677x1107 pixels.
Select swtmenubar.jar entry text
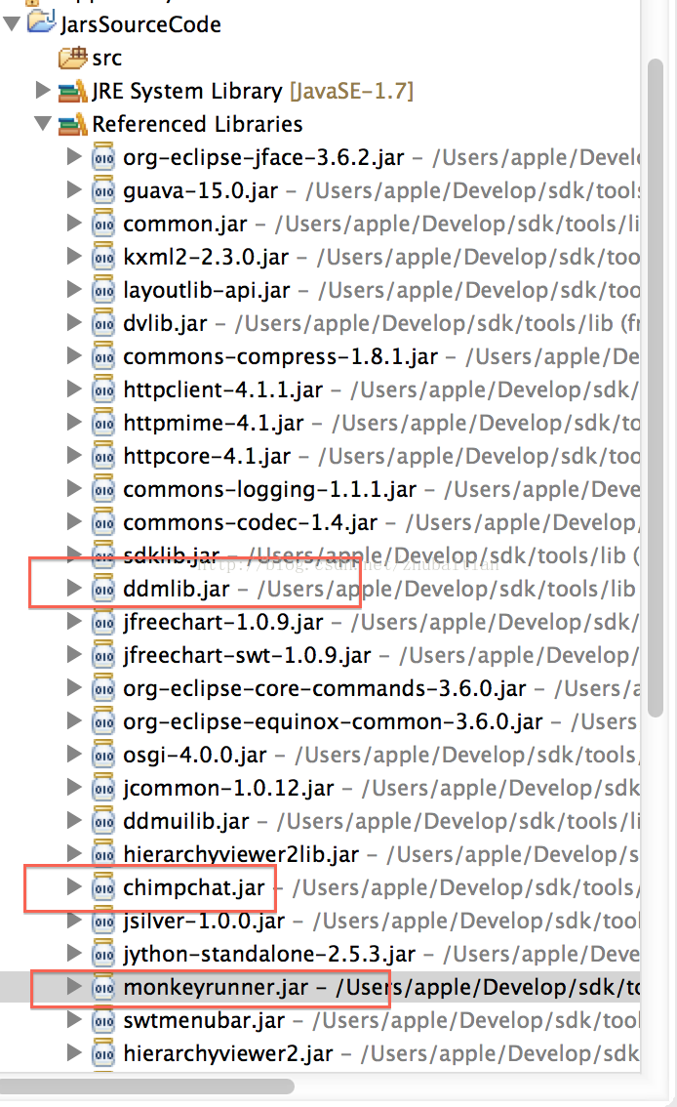[204, 1020]
